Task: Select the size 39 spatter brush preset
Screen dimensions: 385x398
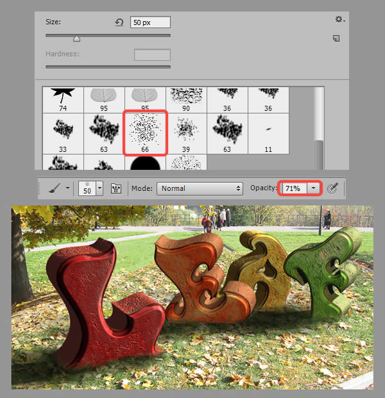Action: tap(186, 131)
